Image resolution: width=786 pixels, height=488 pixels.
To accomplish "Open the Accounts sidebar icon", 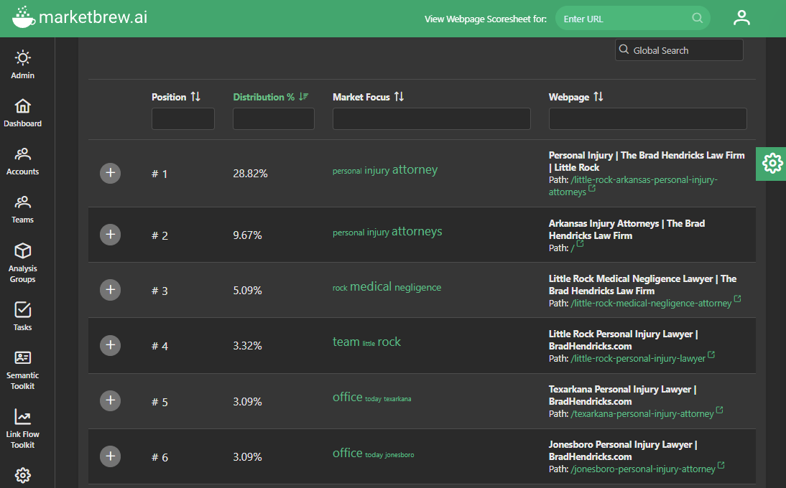I will pyautogui.click(x=23, y=160).
